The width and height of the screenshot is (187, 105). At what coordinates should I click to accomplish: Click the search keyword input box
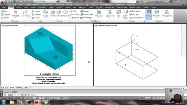click(123, 2)
